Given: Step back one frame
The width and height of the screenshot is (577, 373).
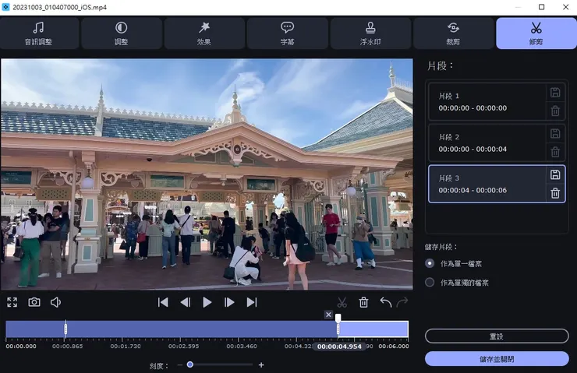Looking at the screenshot, I should pyautogui.click(x=186, y=302).
